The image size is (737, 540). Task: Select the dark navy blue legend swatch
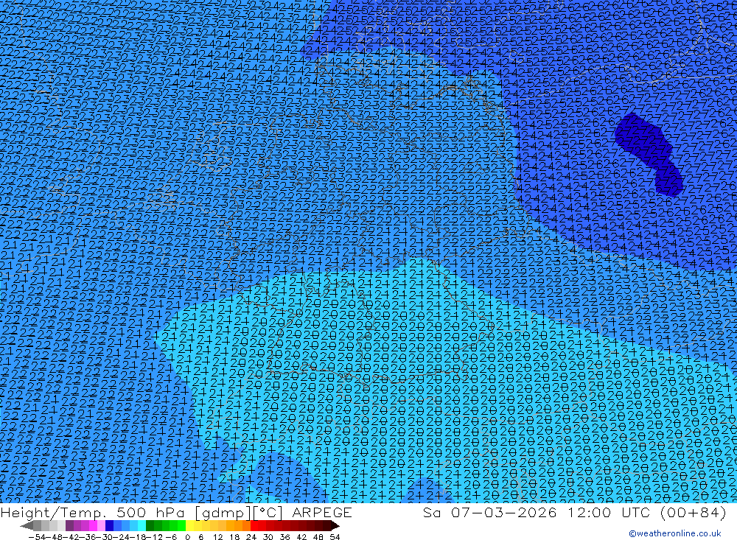click(x=109, y=526)
